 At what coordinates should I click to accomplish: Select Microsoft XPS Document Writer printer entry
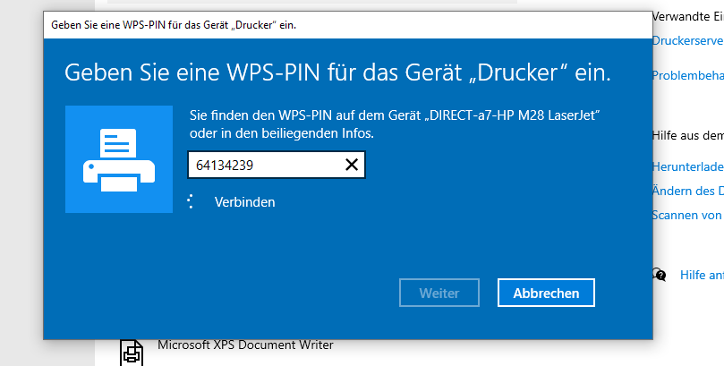pyautogui.click(x=245, y=345)
